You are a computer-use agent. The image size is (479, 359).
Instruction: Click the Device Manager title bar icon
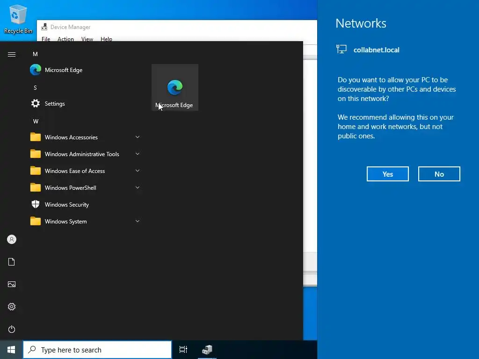click(x=44, y=27)
